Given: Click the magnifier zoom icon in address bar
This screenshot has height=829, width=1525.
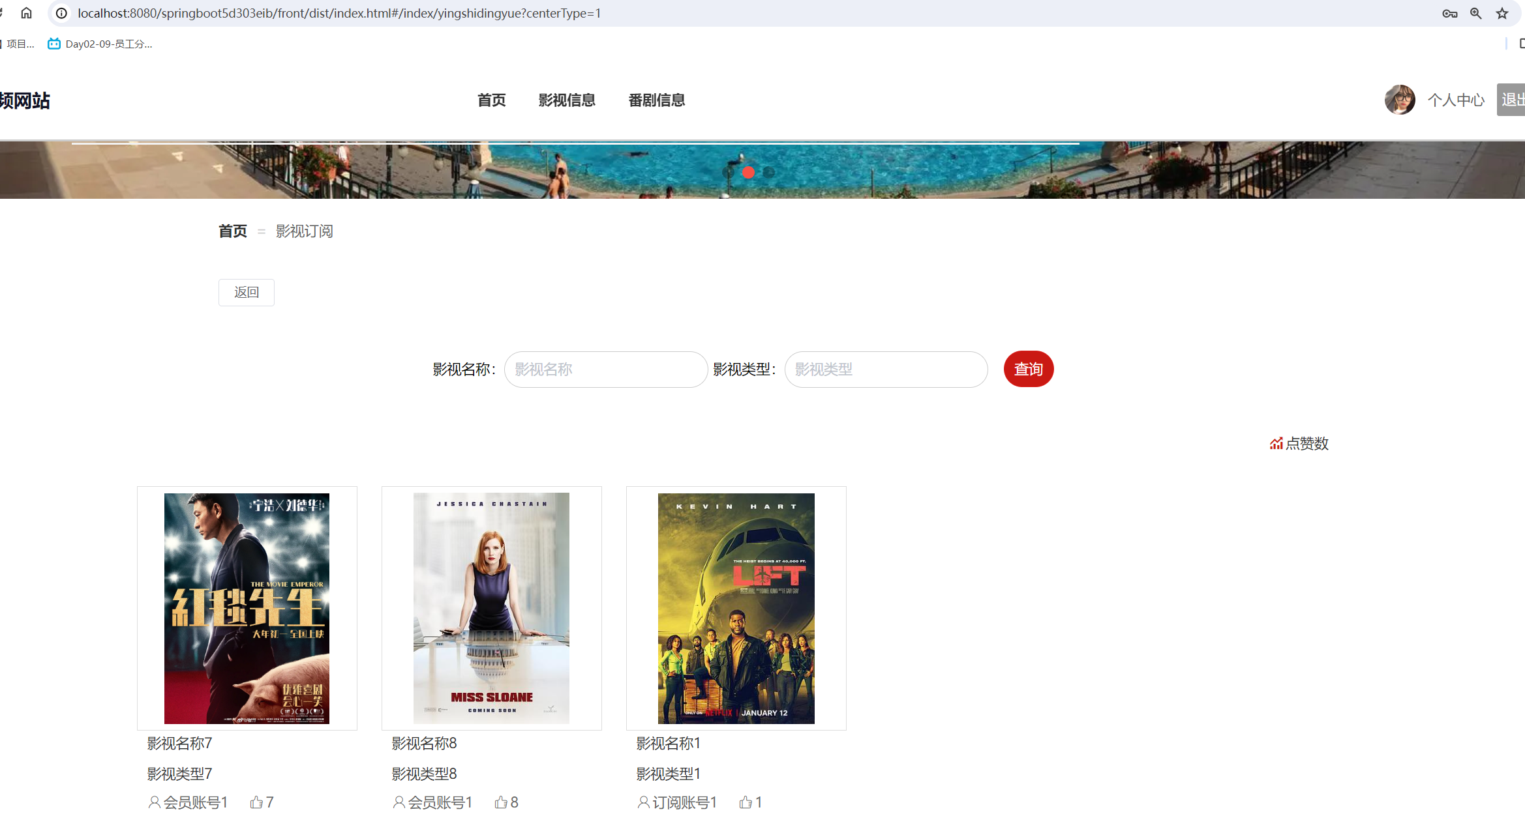Looking at the screenshot, I should pos(1476,13).
